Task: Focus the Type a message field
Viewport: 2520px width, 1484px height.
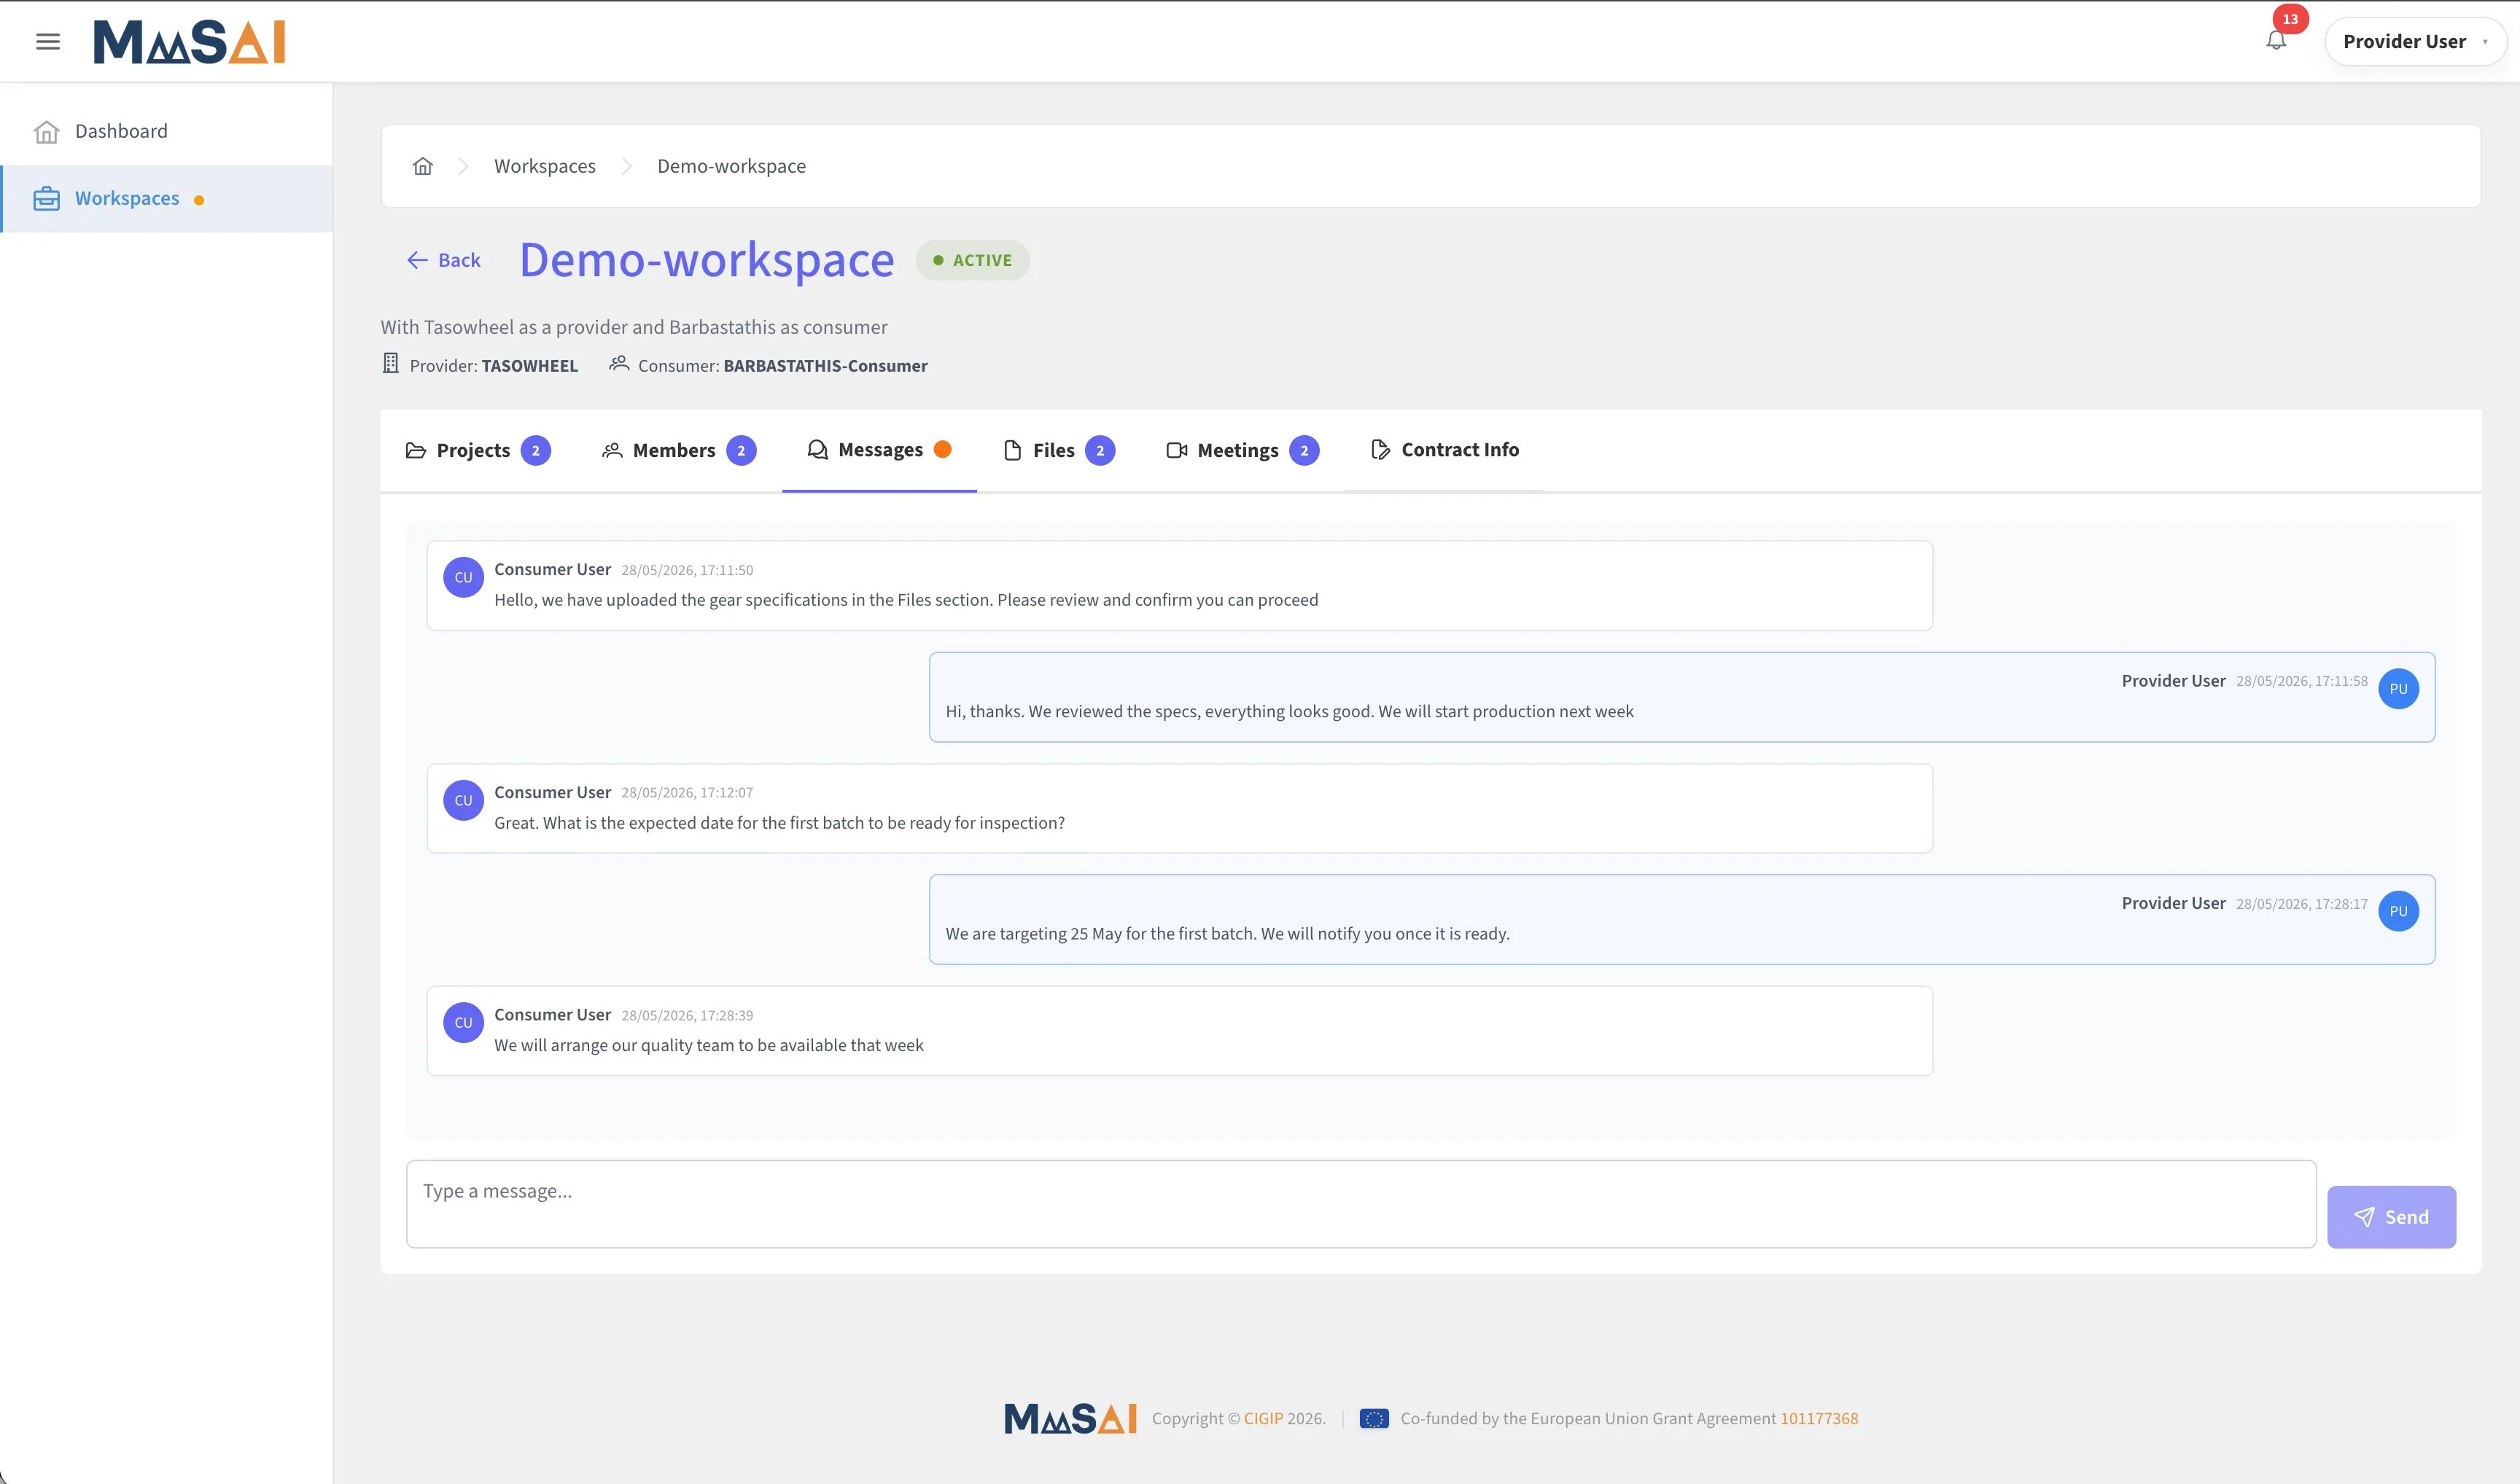Action: (1361, 1204)
